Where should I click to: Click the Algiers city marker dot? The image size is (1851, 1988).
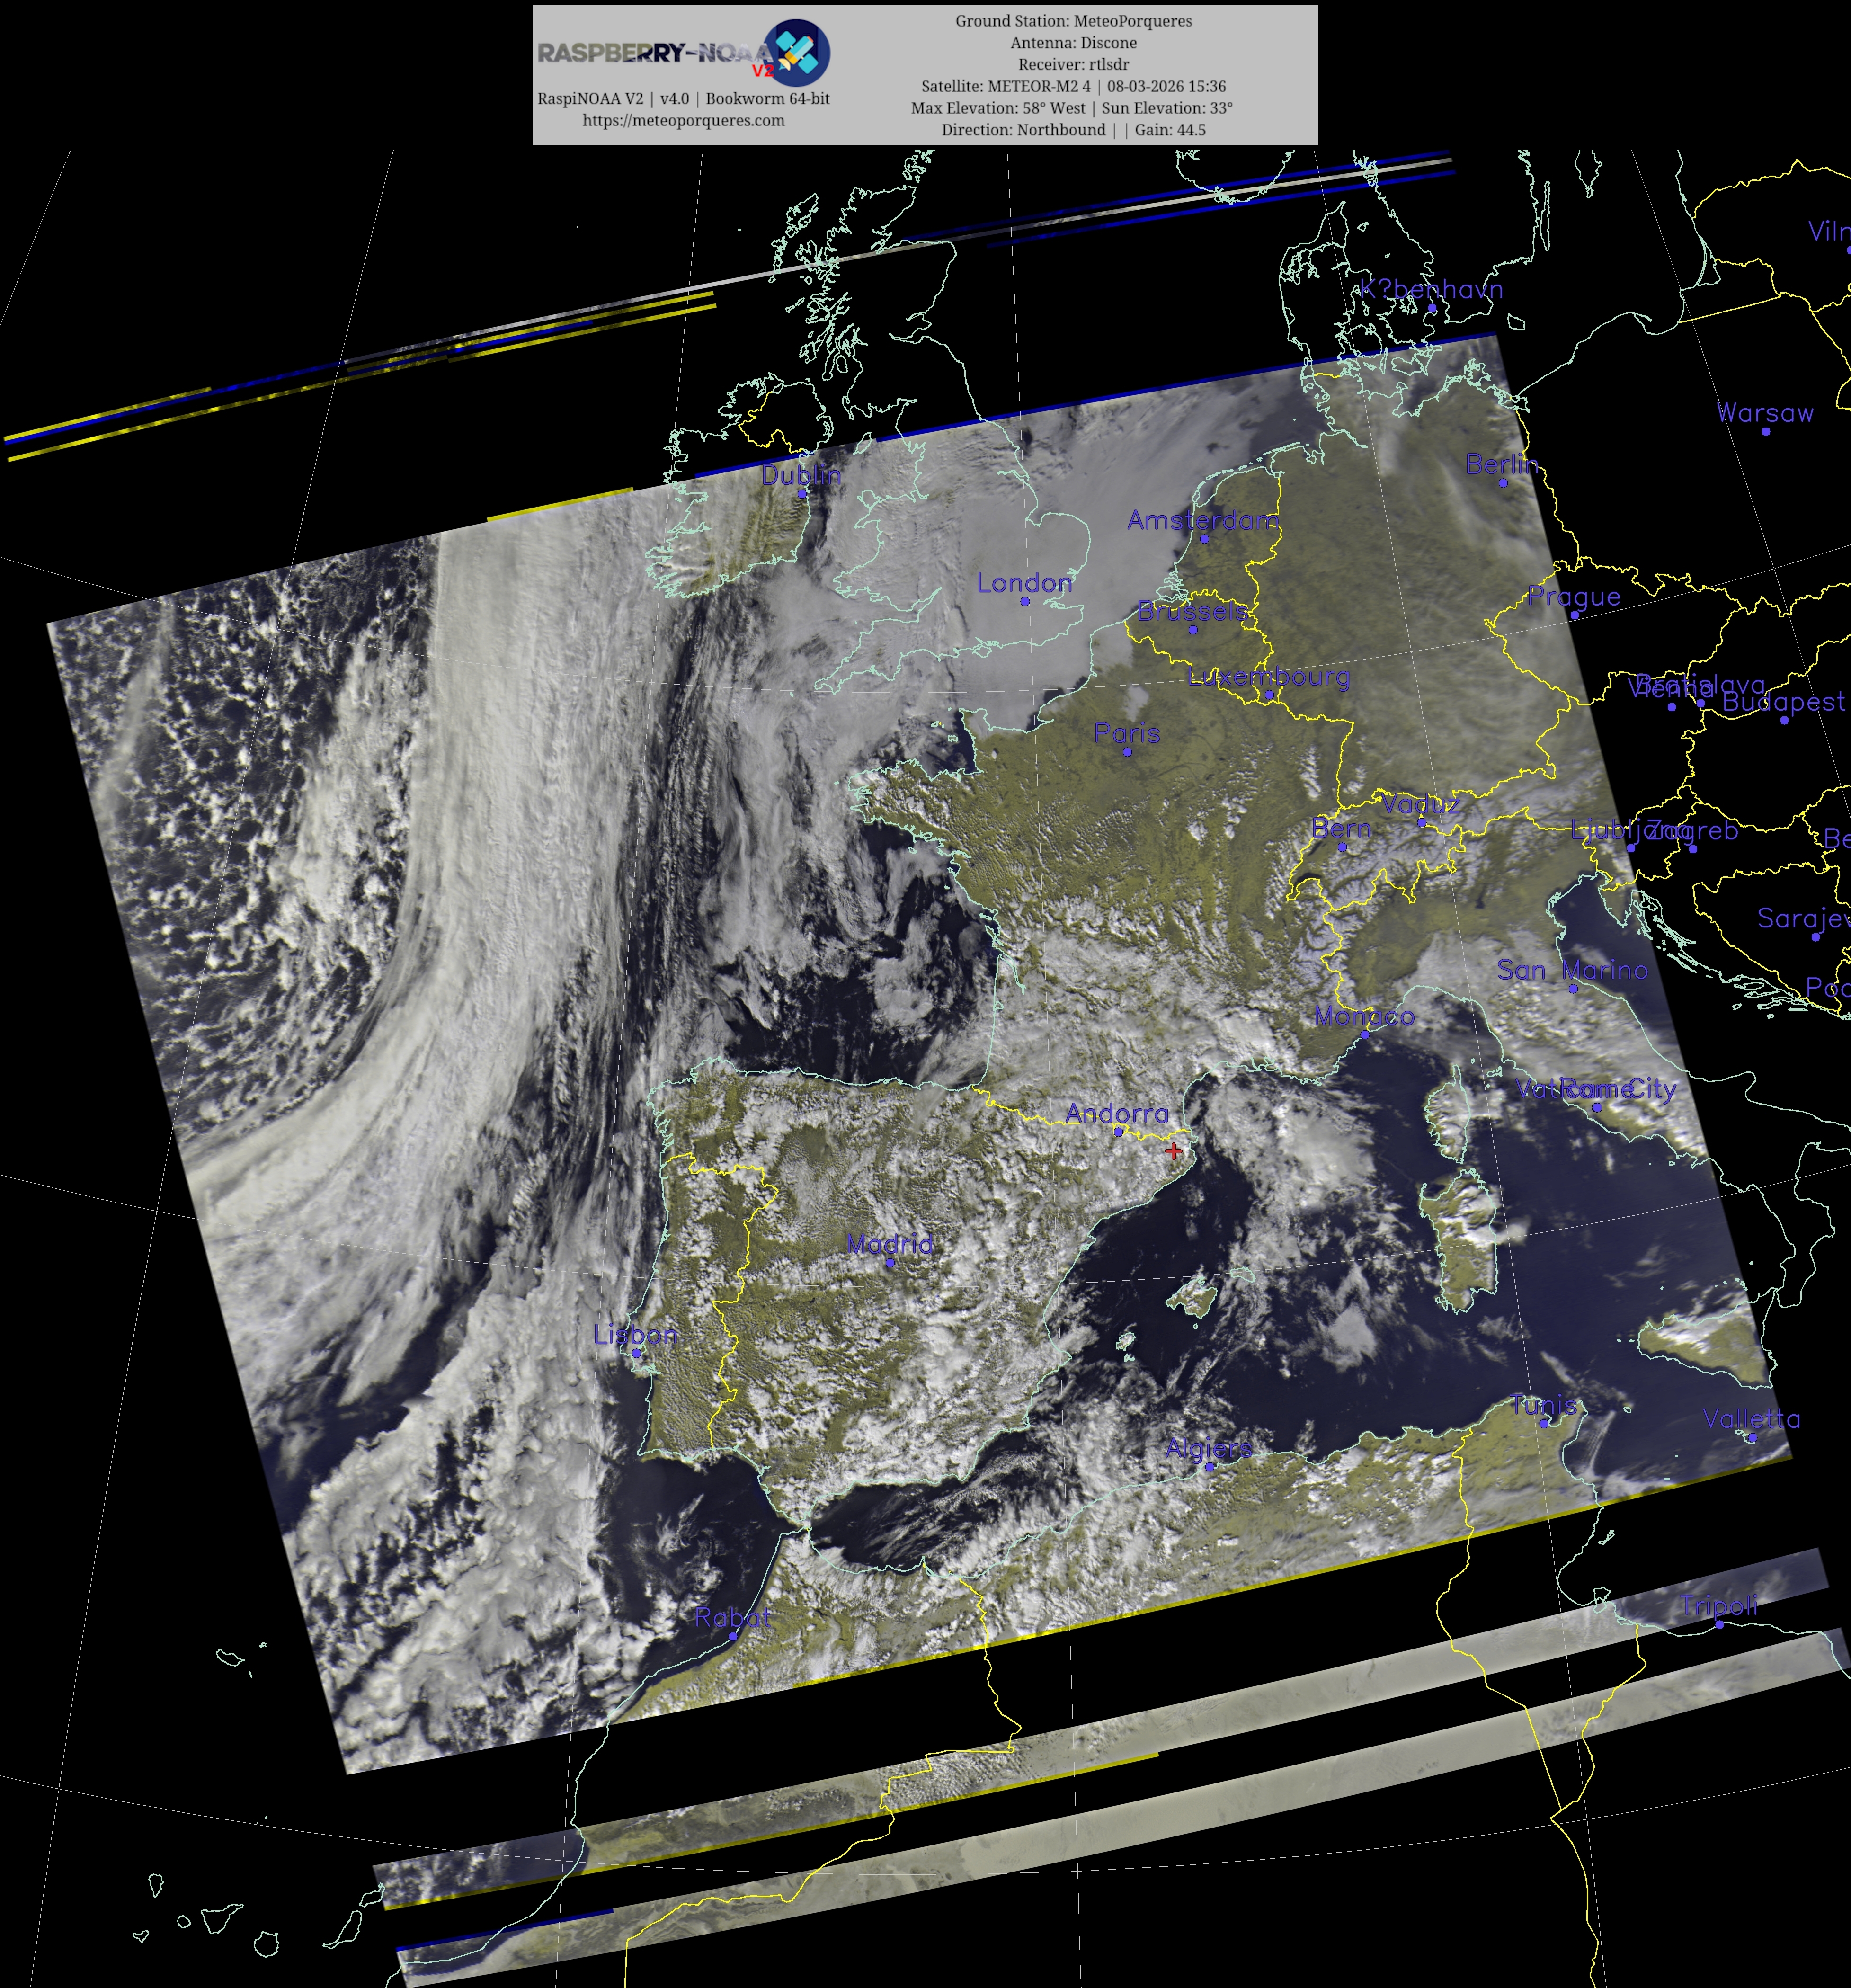1209,1467
